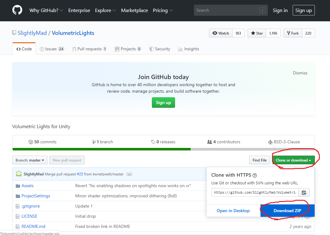Open the .gitignore file
Viewport: 330px width, 235px height.
(x=31, y=206)
